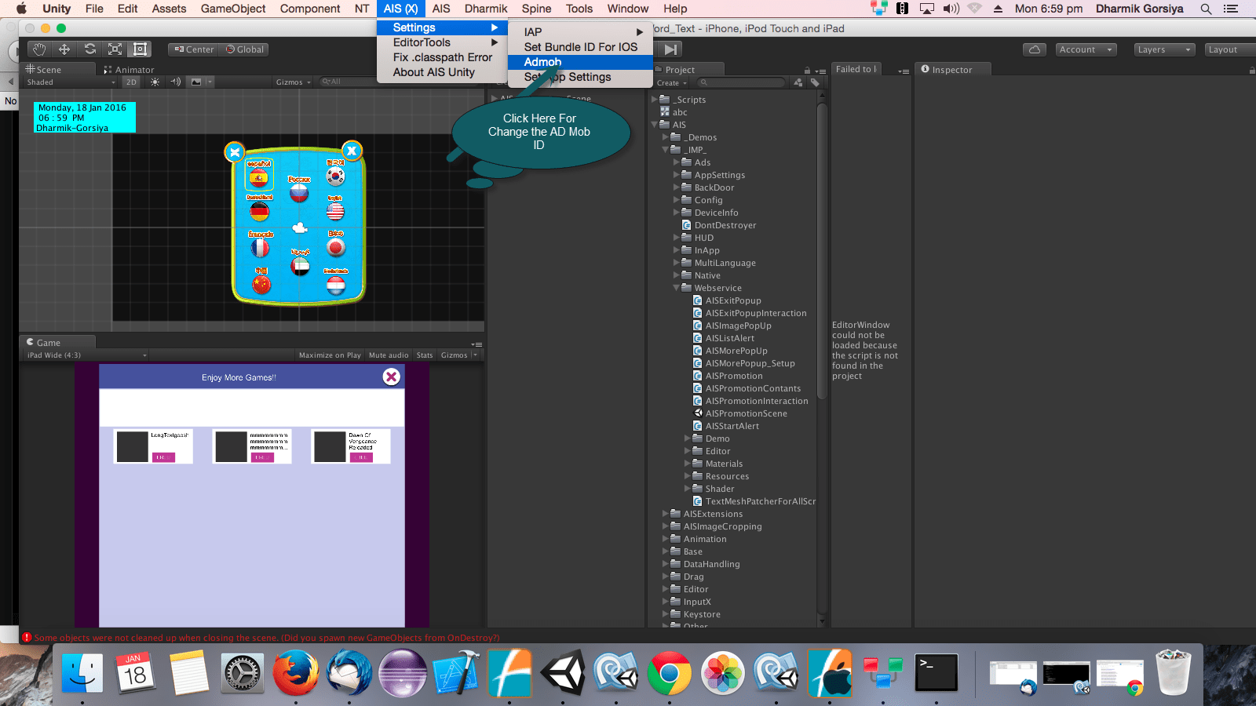This screenshot has width=1256, height=706.
Task: Select the Move tool
Action: pyautogui.click(x=64, y=49)
